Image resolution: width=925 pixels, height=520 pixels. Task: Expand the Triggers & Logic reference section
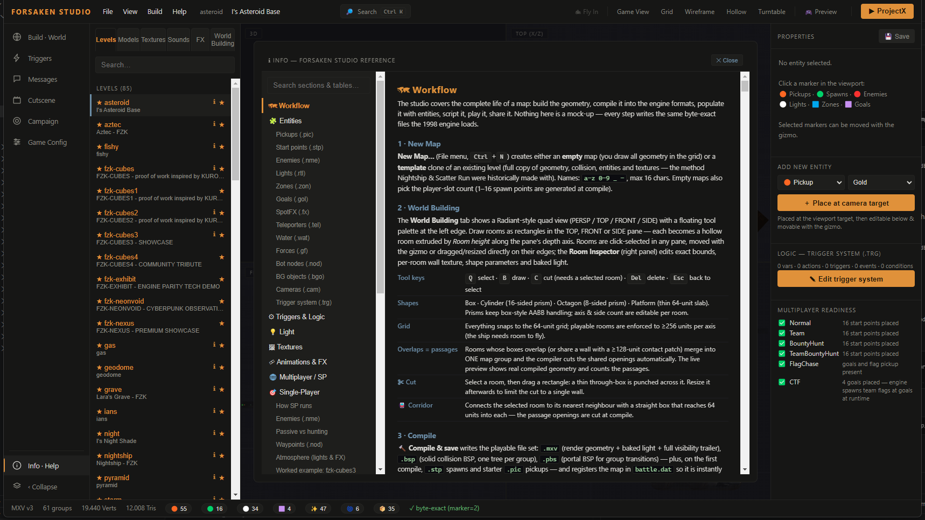tap(297, 317)
